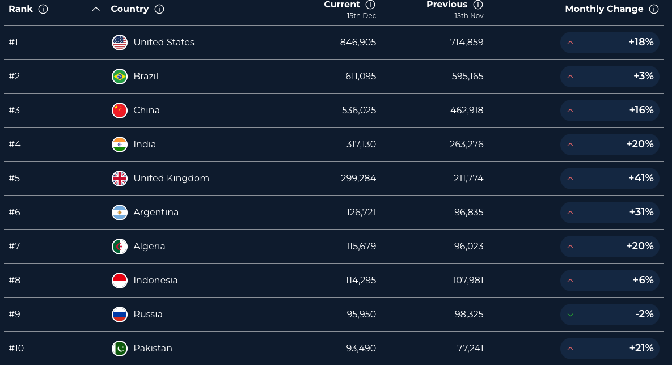Click the Pakistan flag icon
The width and height of the screenshot is (672, 365).
coord(120,349)
